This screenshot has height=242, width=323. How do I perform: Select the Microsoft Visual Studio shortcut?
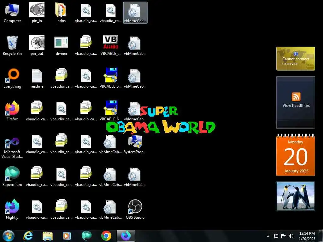(12, 148)
